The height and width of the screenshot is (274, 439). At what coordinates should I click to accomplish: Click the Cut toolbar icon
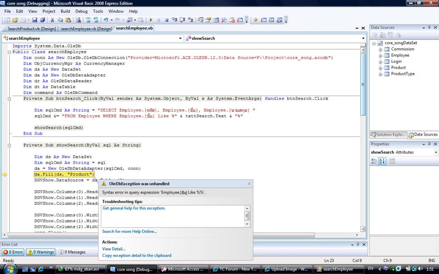[52, 20]
